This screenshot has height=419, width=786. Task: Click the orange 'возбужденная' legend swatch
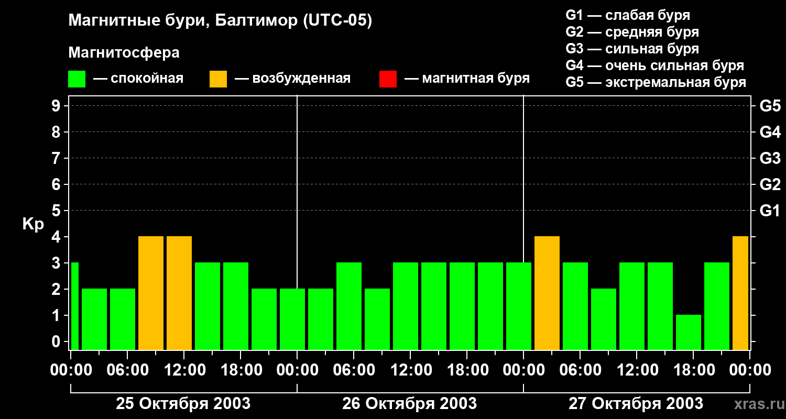click(x=218, y=79)
